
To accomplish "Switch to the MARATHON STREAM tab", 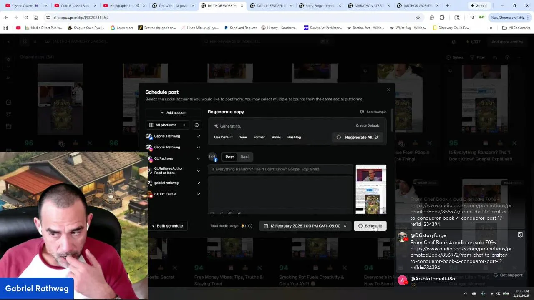I will (368, 6).
